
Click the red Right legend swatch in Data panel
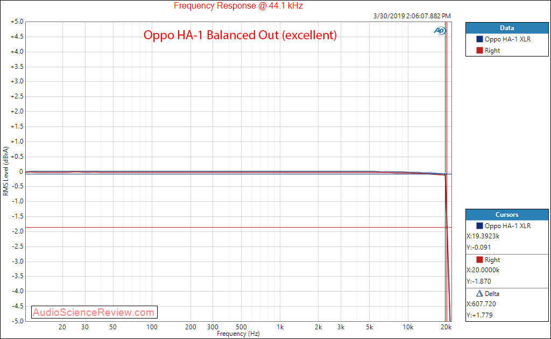tap(479, 50)
